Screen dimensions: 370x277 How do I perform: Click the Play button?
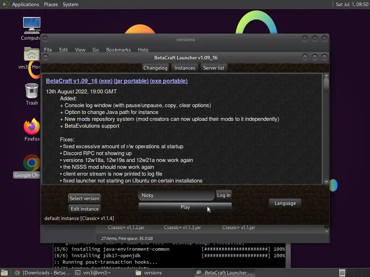click(185, 207)
